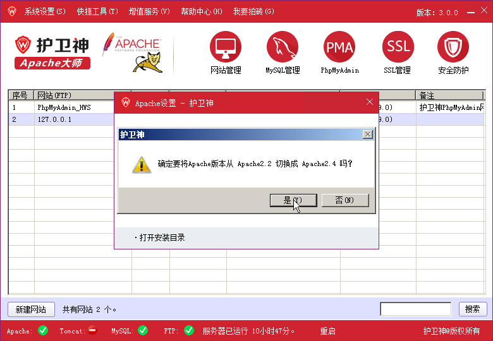This screenshot has height=341, width=493.
Task: Click the Tomcat: label in status bar
Action: click(73, 331)
